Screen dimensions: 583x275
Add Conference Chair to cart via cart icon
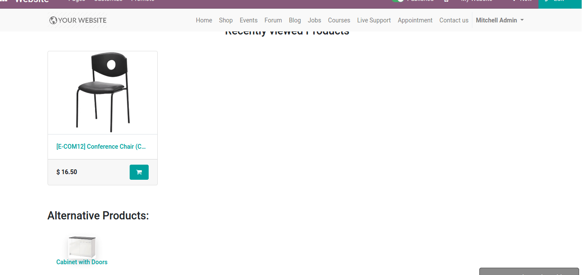(x=139, y=172)
